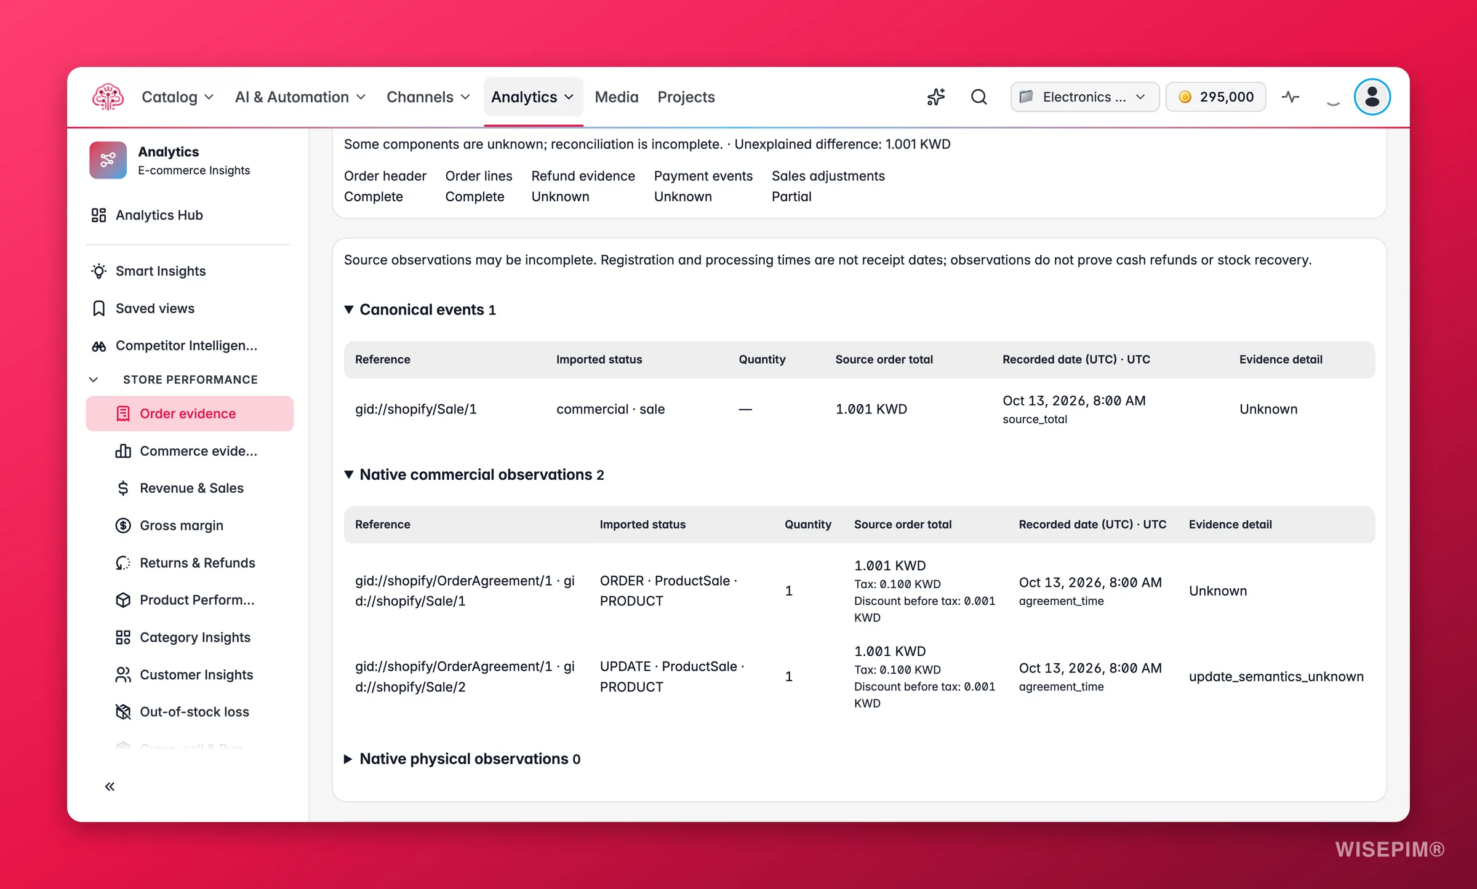Click the WisePIM brain logo
The width and height of the screenshot is (1477, 889).
(108, 97)
